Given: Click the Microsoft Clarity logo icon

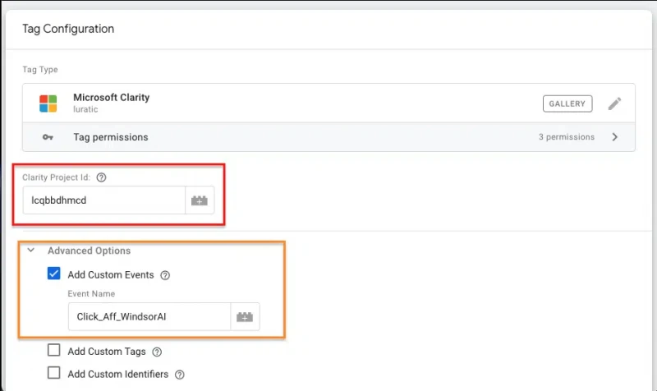Looking at the screenshot, I should (x=48, y=103).
